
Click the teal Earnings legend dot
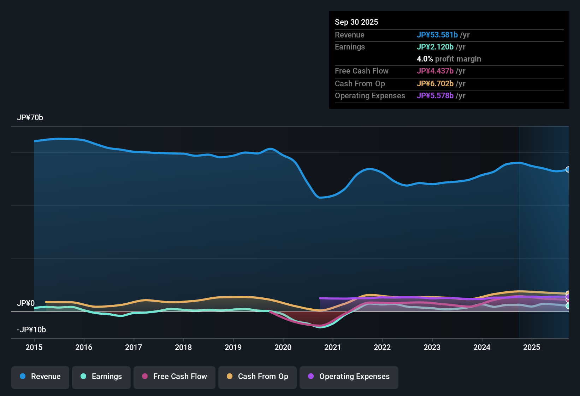[x=84, y=377]
